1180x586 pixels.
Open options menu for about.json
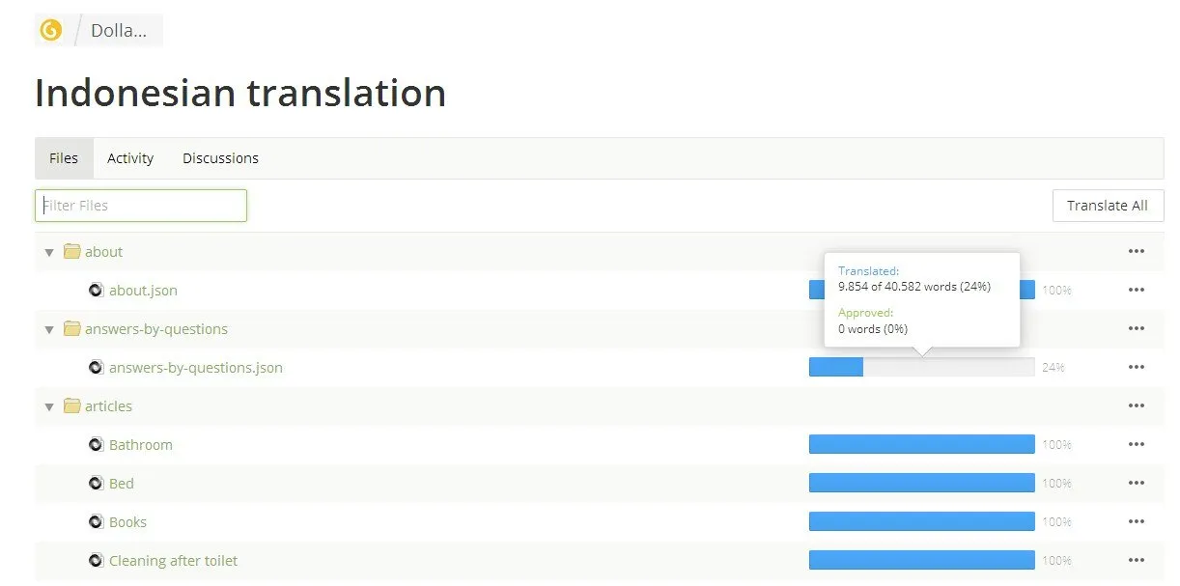click(1136, 291)
